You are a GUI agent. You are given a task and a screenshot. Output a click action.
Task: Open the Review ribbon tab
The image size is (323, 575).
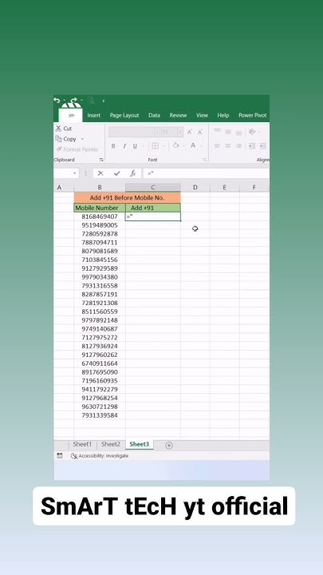[178, 115]
